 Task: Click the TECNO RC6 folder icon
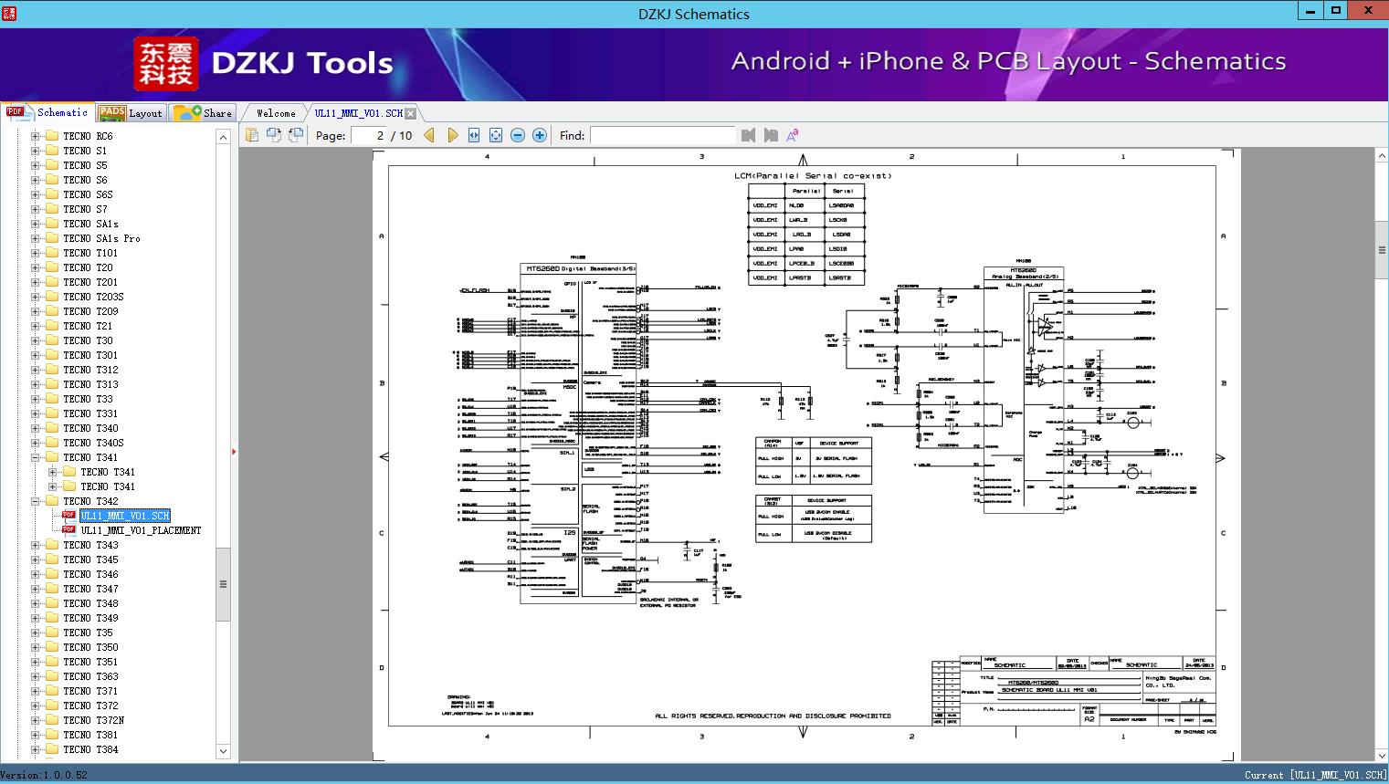(x=52, y=136)
